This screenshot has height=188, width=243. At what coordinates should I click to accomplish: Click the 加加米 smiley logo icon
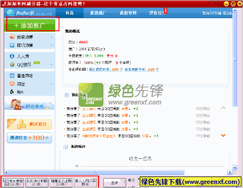(x=10, y=12)
